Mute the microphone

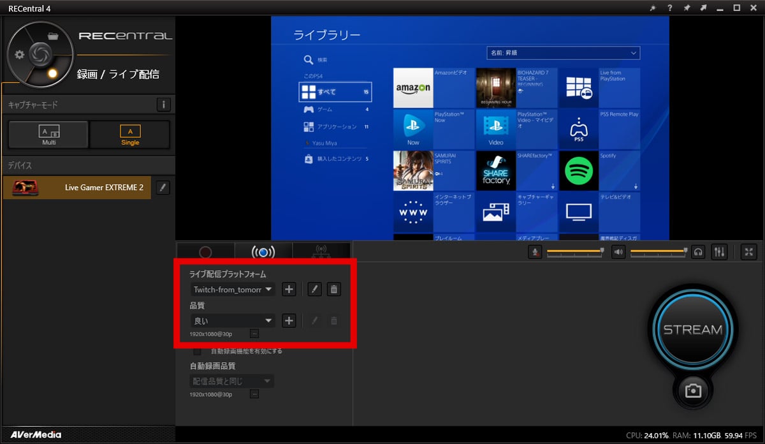[535, 252]
